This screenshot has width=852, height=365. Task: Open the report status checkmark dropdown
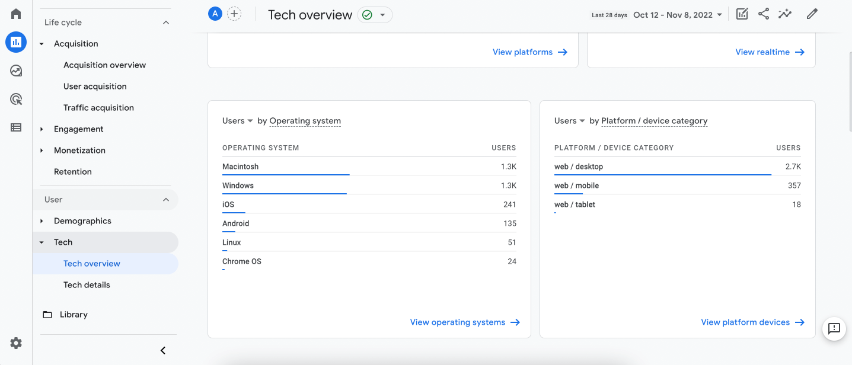[x=375, y=15]
